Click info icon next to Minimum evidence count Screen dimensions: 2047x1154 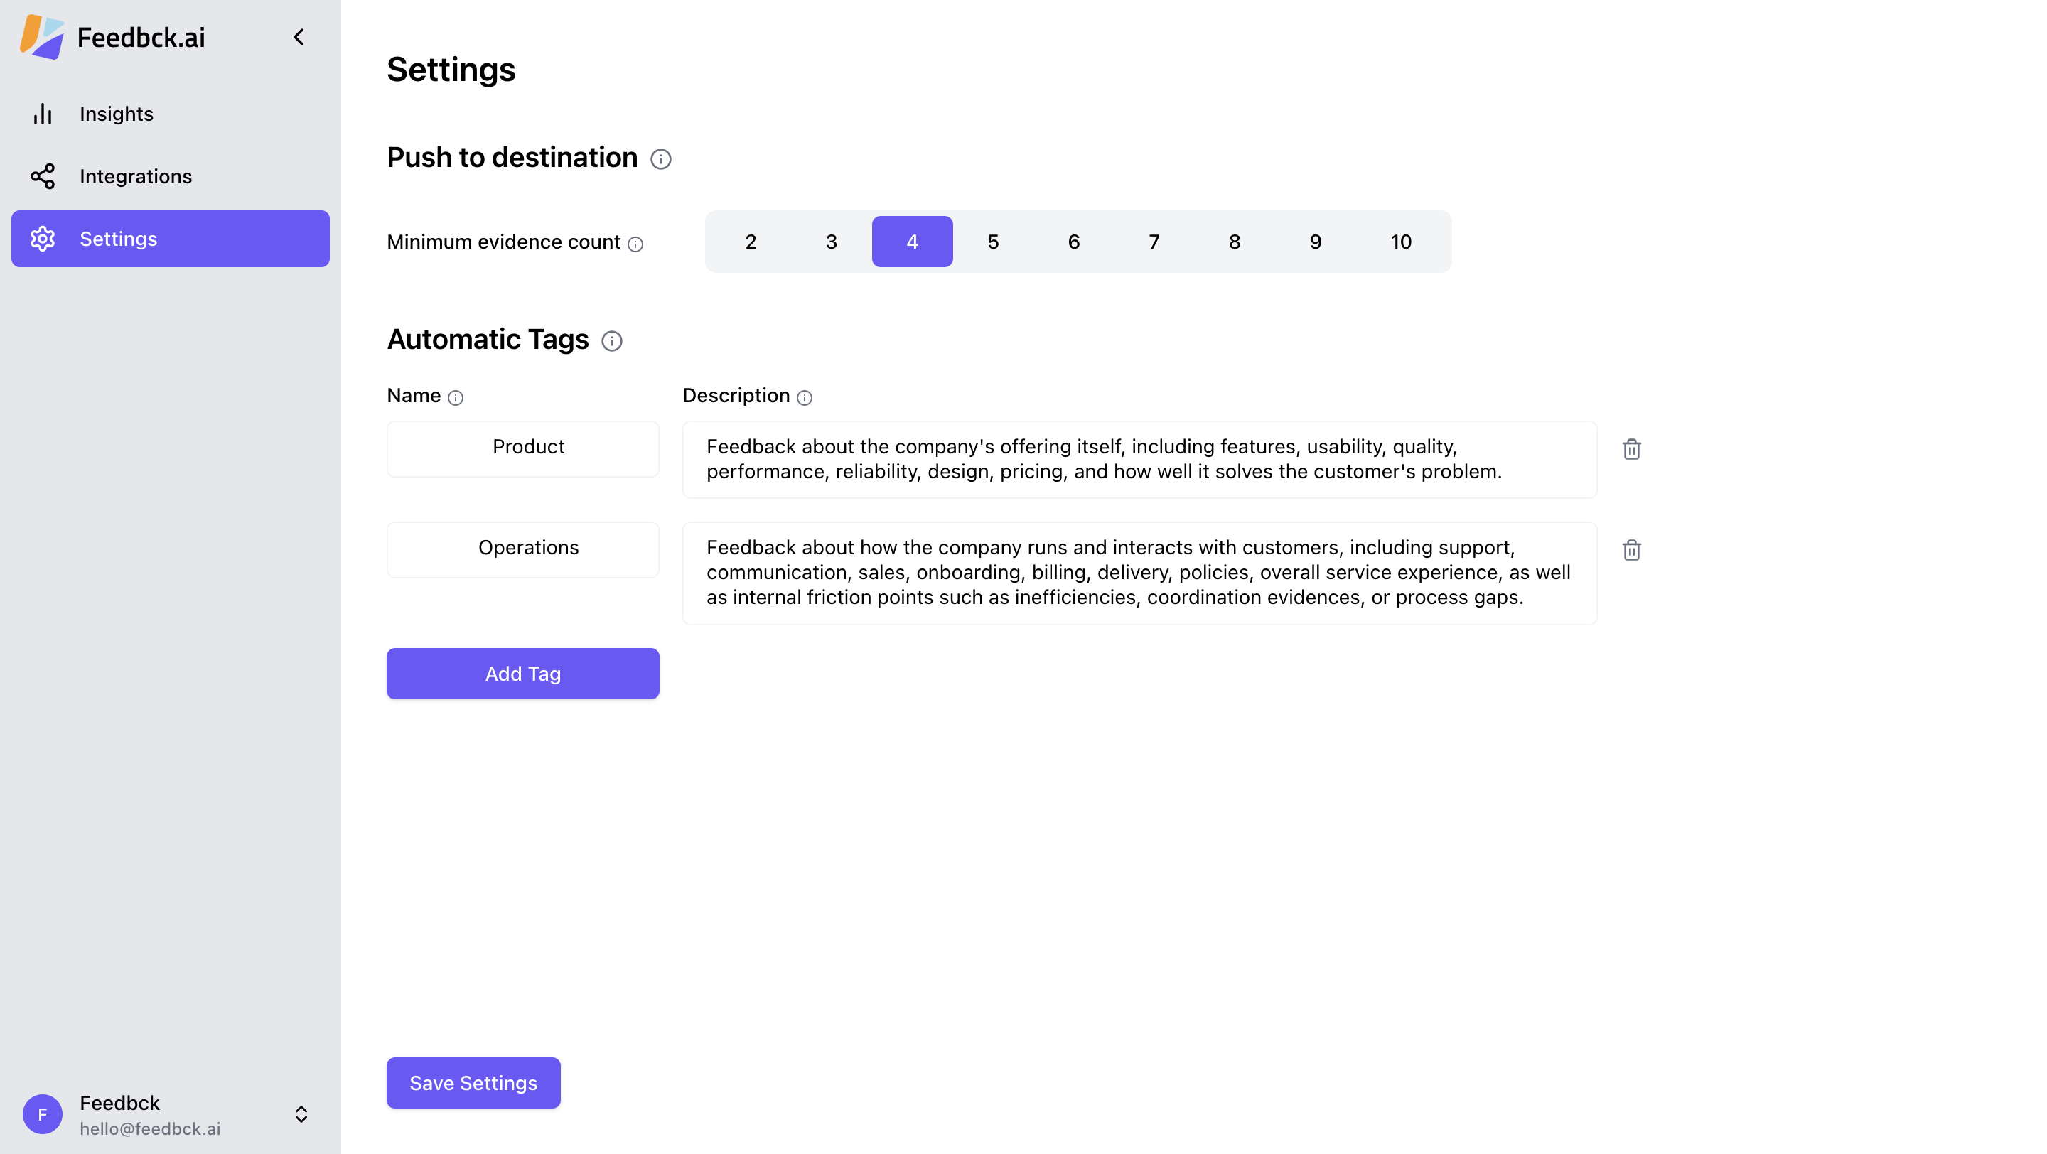635,244
